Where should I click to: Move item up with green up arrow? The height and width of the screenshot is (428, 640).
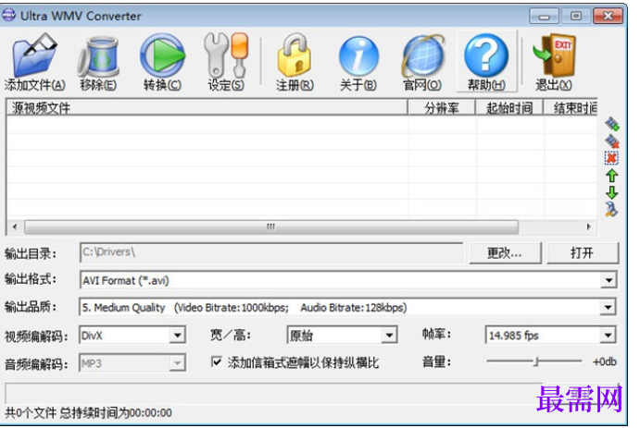point(611,176)
